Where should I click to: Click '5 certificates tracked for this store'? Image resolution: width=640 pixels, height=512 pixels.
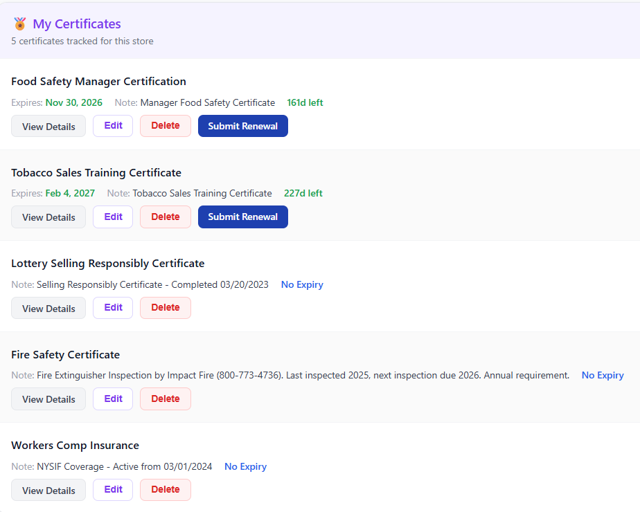tap(82, 42)
